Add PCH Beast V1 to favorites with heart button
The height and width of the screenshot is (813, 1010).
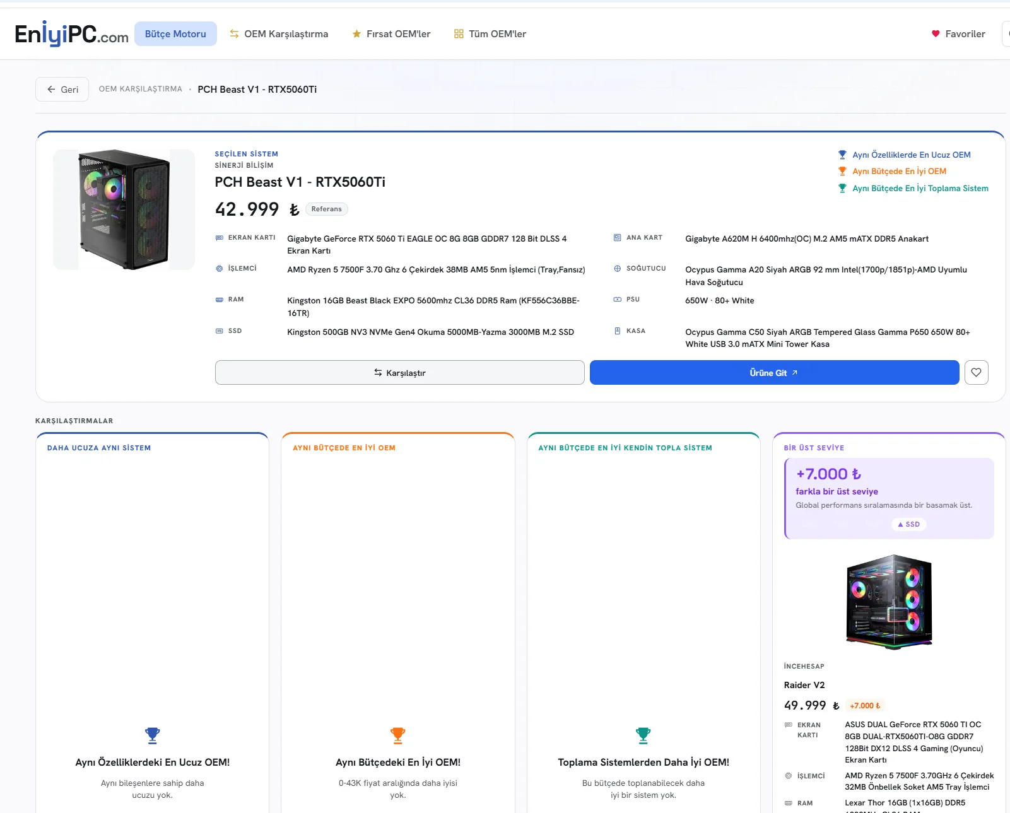[976, 372]
